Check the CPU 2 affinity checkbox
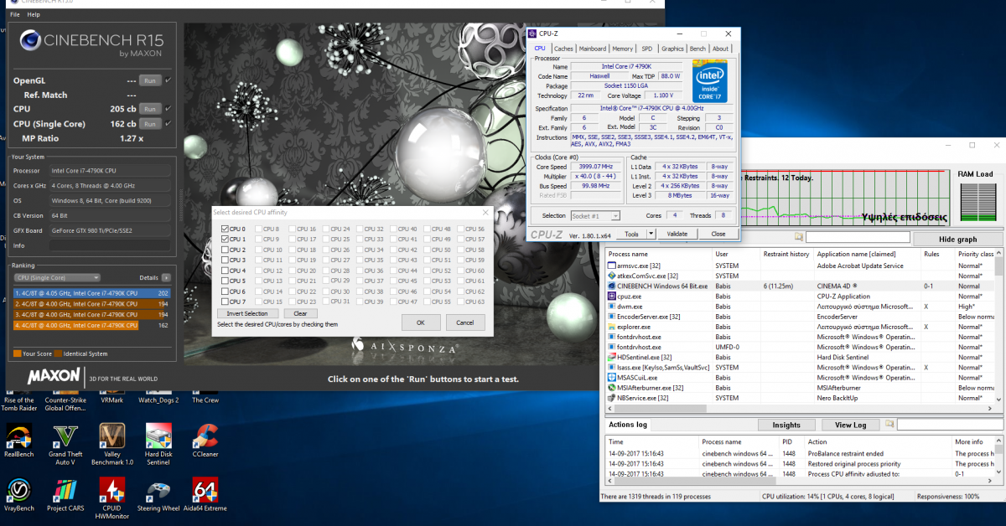Viewport: 1006px width, 526px height. (225, 250)
